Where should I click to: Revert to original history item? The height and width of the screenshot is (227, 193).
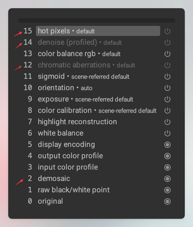[x=50, y=201]
